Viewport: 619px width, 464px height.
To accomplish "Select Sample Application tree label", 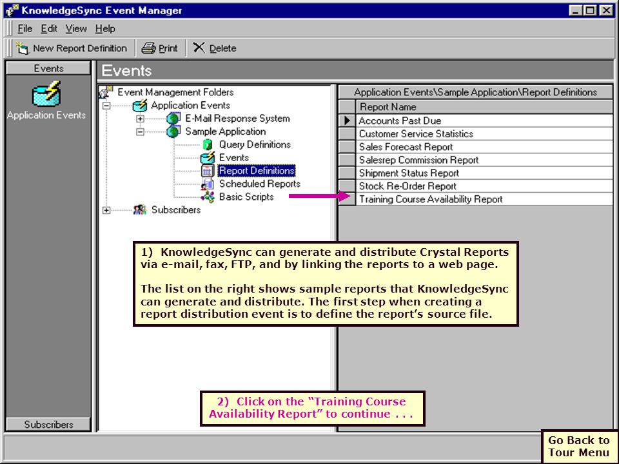I will click(x=226, y=131).
